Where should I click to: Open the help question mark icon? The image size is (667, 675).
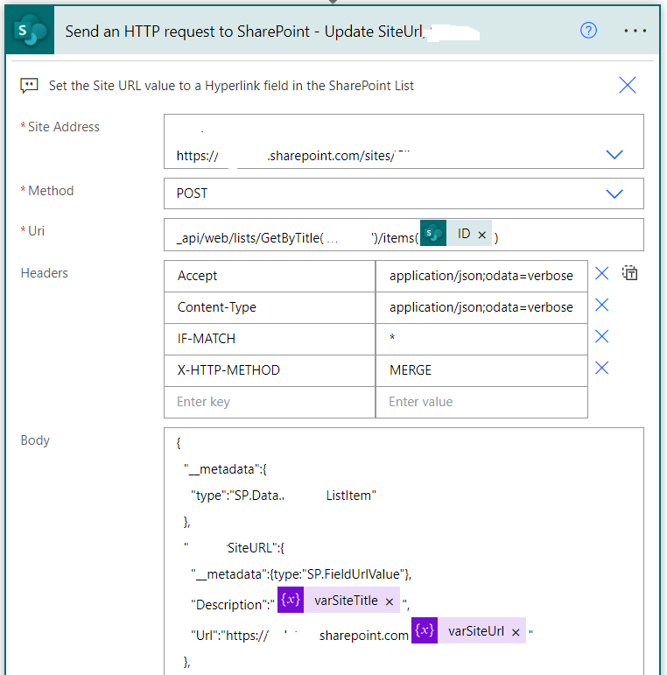(588, 31)
